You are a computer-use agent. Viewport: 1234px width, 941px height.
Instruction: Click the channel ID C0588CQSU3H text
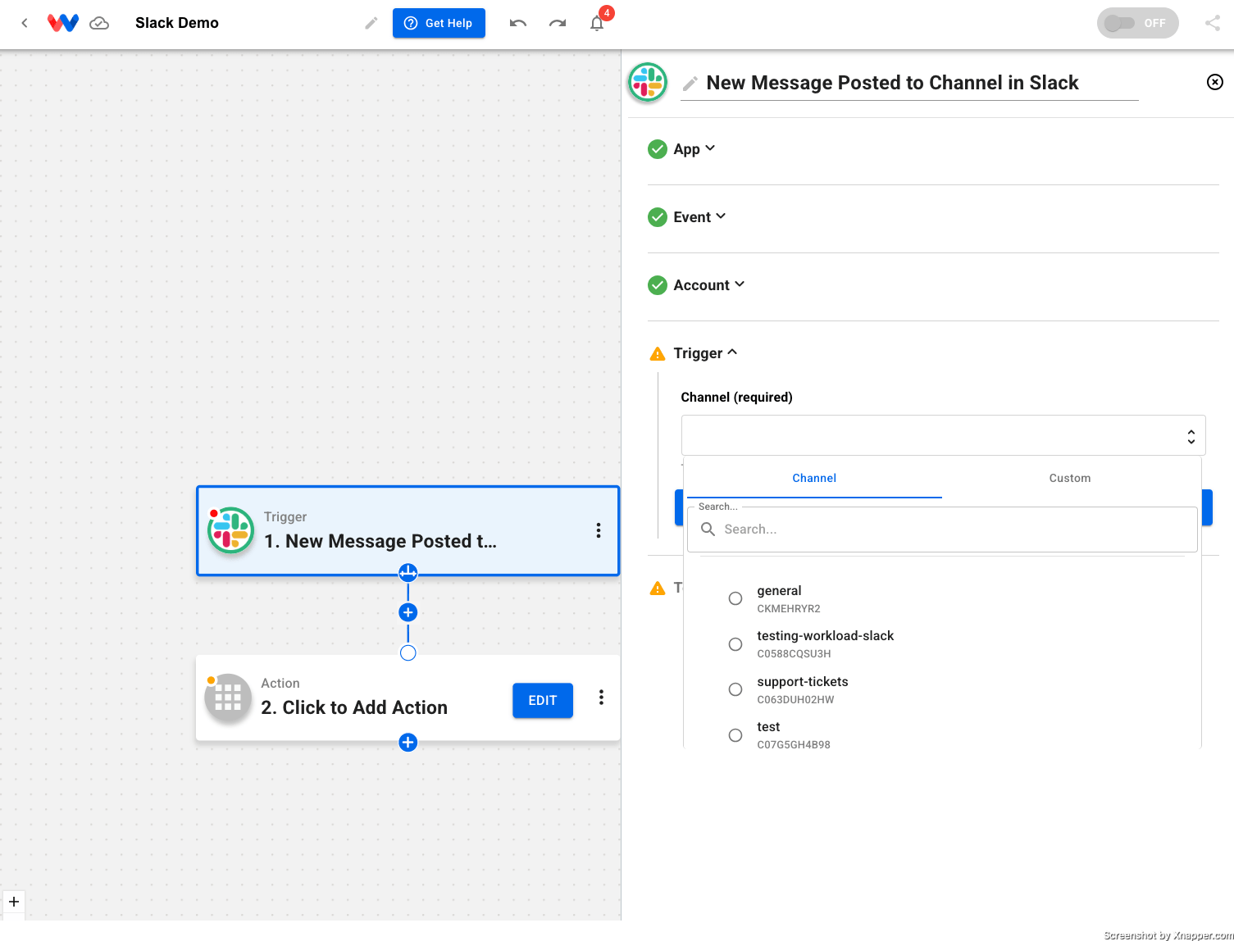click(x=794, y=654)
